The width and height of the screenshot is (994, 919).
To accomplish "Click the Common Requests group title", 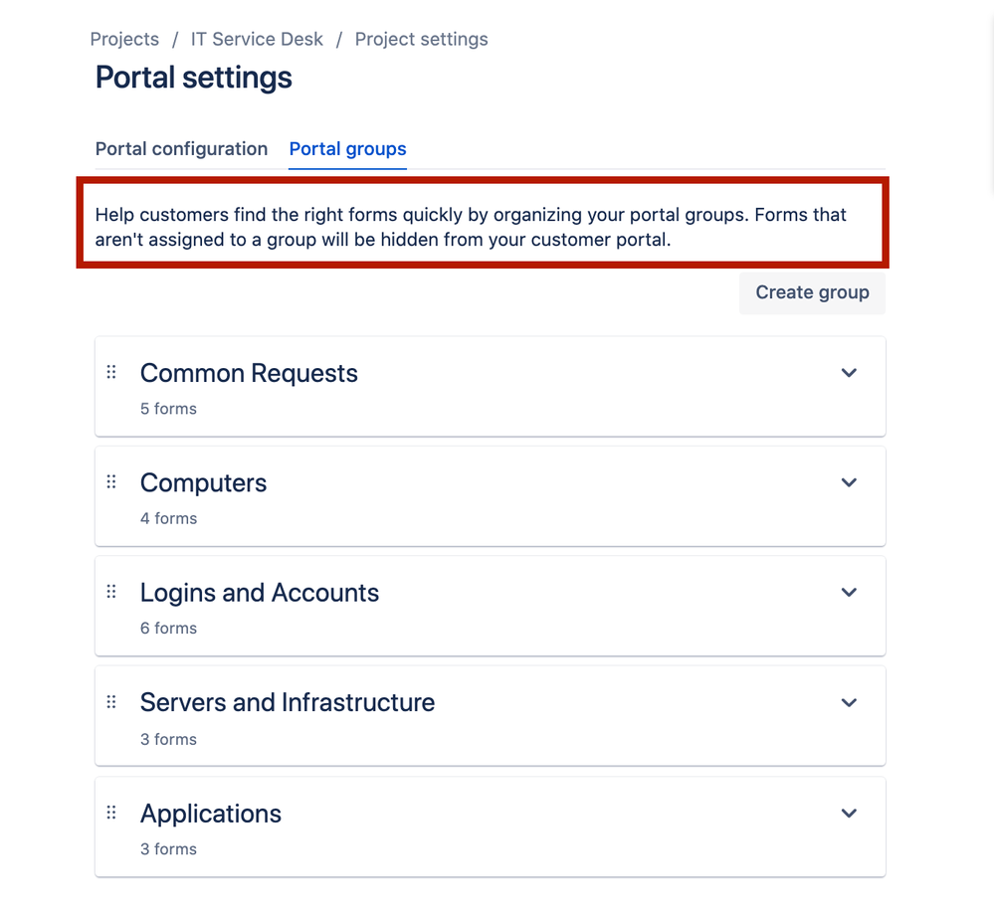I will click(x=249, y=373).
